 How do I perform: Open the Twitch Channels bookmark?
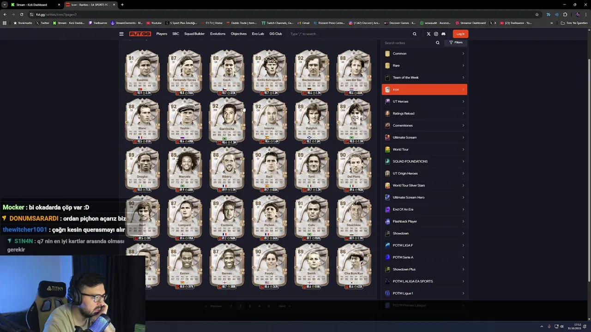coord(277,23)
